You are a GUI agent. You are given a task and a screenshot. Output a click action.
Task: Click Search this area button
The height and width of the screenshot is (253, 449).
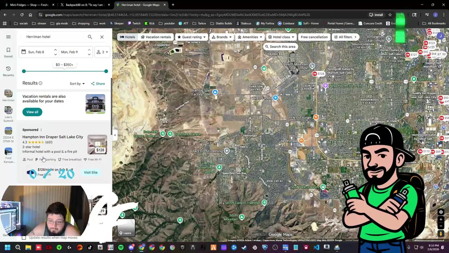[x=280, y=47]
